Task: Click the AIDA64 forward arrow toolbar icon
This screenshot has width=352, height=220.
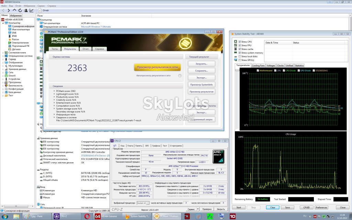Action: pyautogui.click(x=9, y=10)
